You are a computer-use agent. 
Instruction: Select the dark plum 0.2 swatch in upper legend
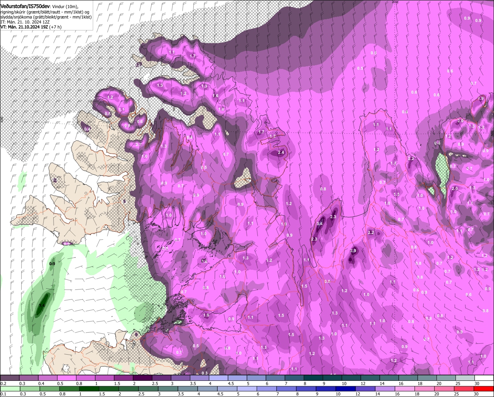coord(10,378)
